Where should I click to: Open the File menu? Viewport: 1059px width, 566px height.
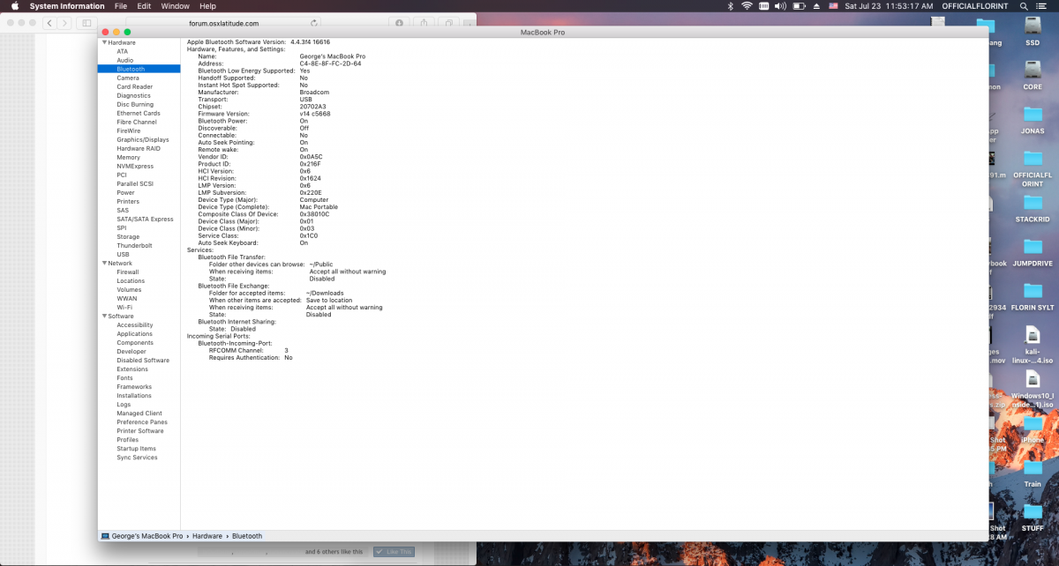120,6
